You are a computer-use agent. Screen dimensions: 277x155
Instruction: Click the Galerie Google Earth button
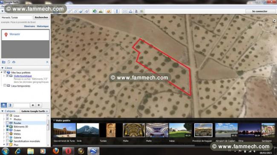tap(35, 111)
